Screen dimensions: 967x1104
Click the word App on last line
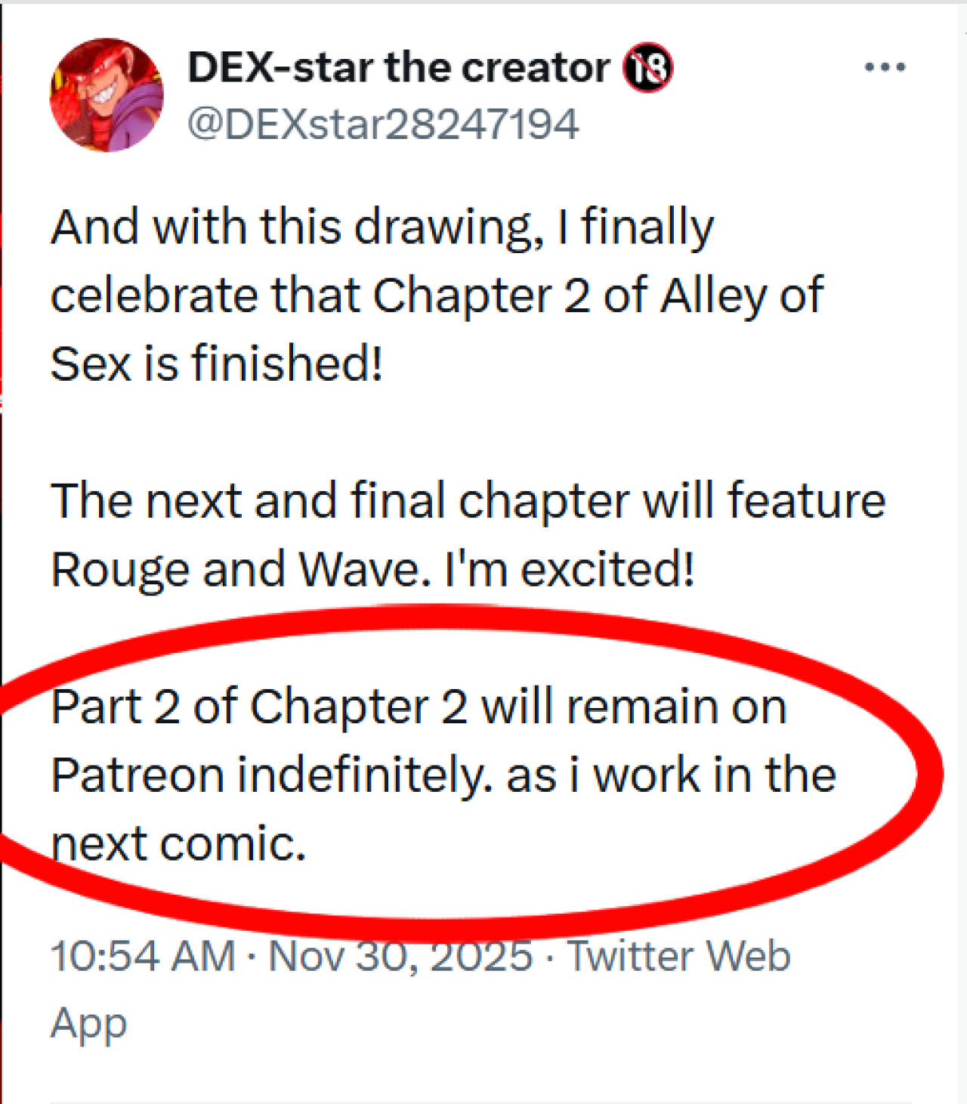coord(88,1024)
